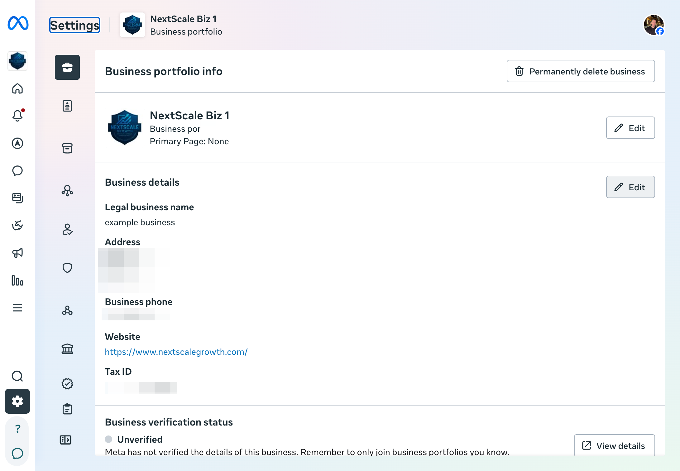
Task: Open the Home icon in left sidebar
Action: [17, 88]
